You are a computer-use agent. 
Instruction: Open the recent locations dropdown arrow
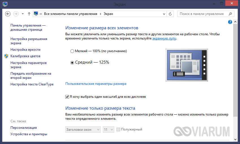(x=23, y=14)
